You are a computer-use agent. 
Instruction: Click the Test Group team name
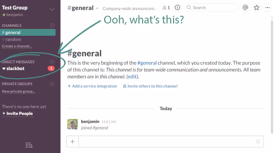click(x=15, y=8)
